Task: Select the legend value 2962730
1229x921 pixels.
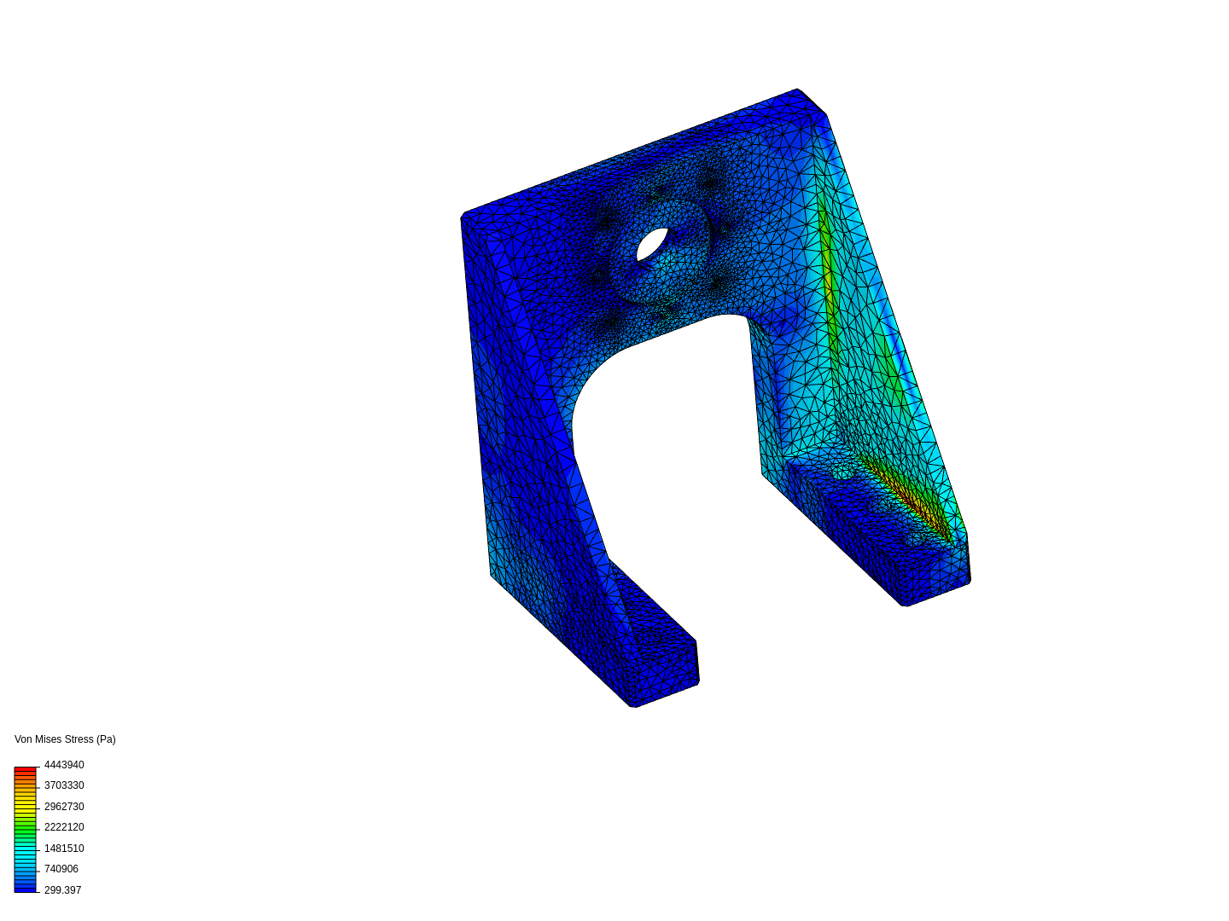Action: 64,807
